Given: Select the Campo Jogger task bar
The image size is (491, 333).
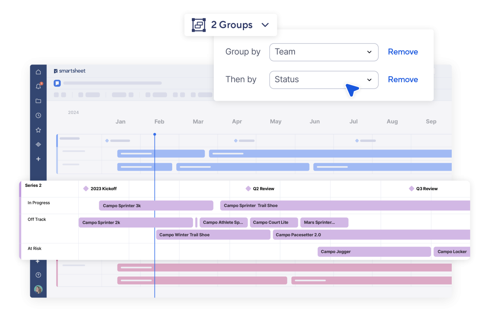Looking at the screenshot, I should coord(374,251).
